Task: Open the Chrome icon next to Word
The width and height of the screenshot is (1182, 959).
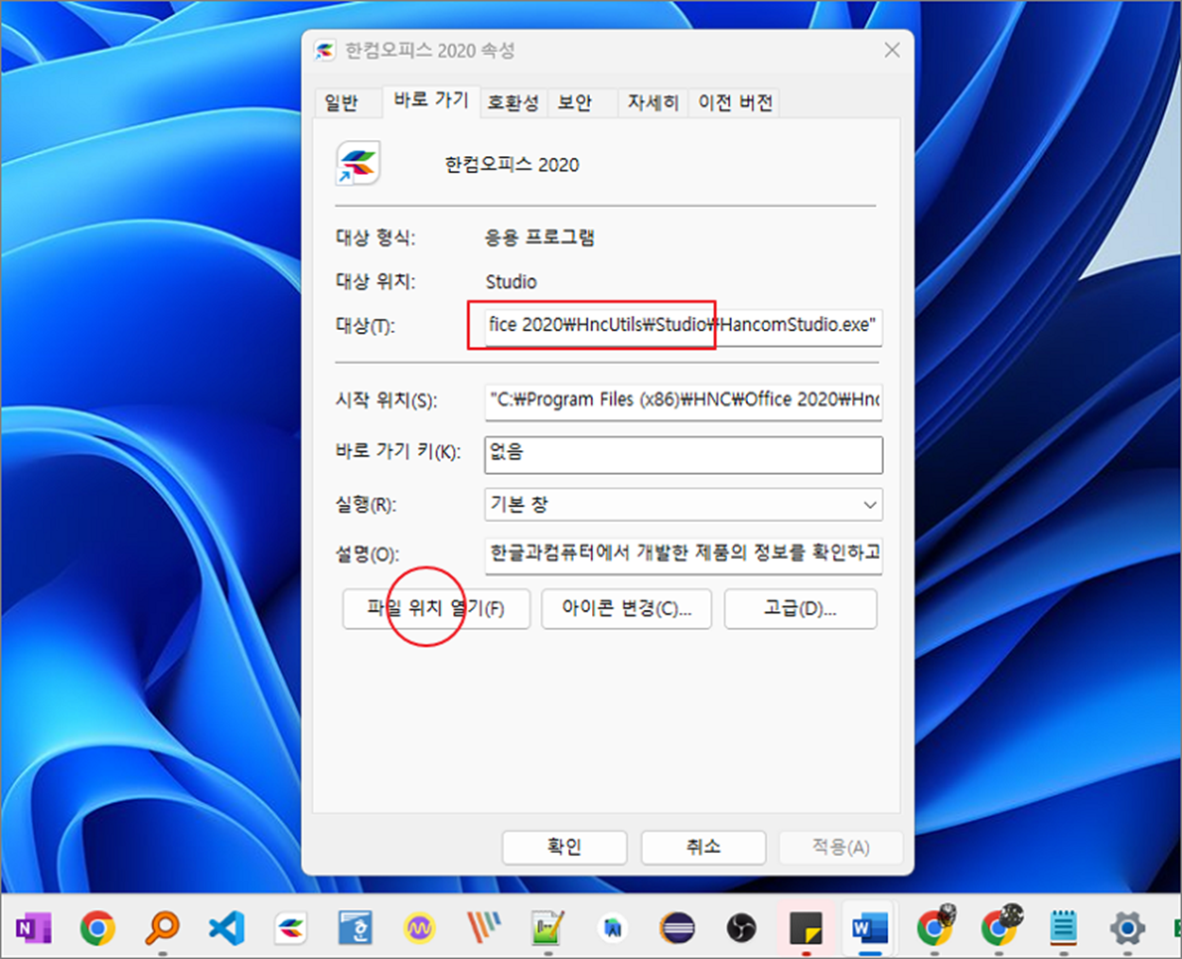Action: click(935, 927)
